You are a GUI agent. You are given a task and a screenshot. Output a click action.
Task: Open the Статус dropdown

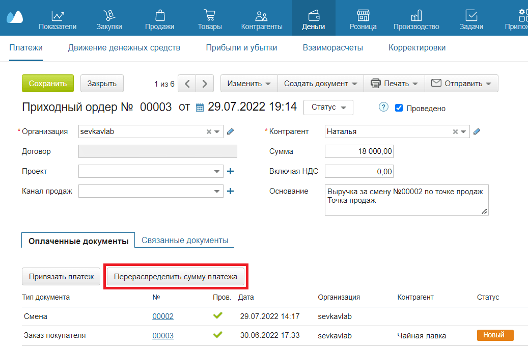328,108
